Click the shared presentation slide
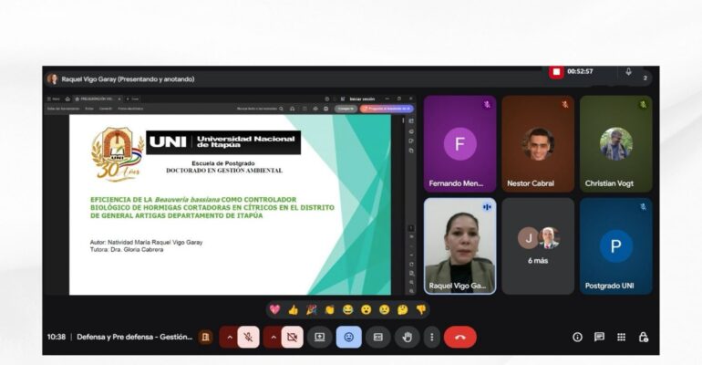 (x=230, y=204)
